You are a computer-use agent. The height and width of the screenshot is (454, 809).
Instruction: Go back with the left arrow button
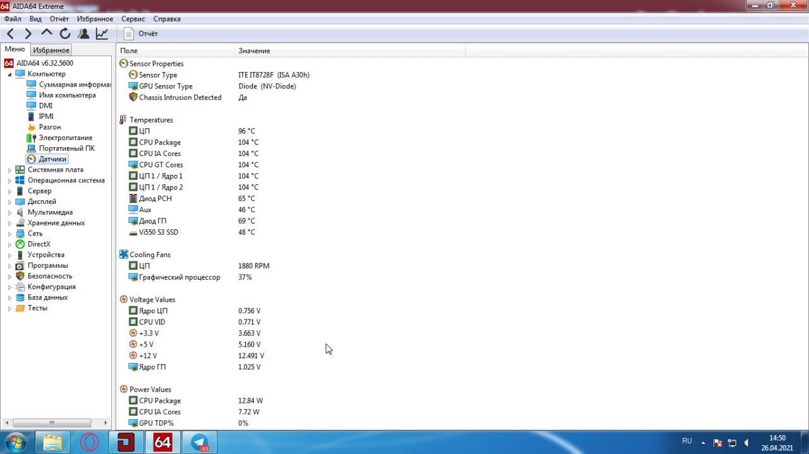10,33
